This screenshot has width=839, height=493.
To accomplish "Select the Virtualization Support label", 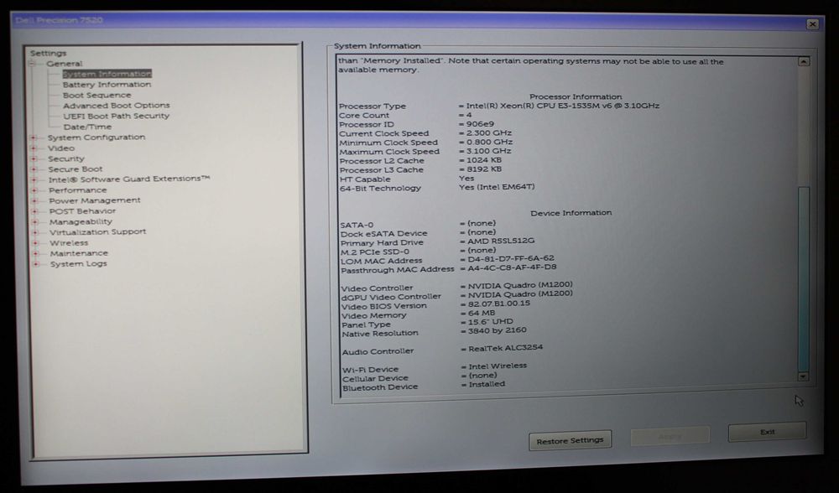I will coord(98,232).
